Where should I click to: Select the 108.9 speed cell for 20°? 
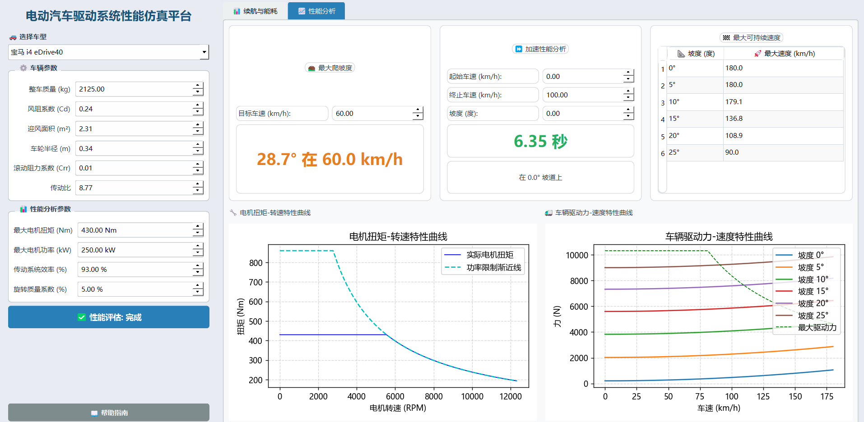click(783, 136)
